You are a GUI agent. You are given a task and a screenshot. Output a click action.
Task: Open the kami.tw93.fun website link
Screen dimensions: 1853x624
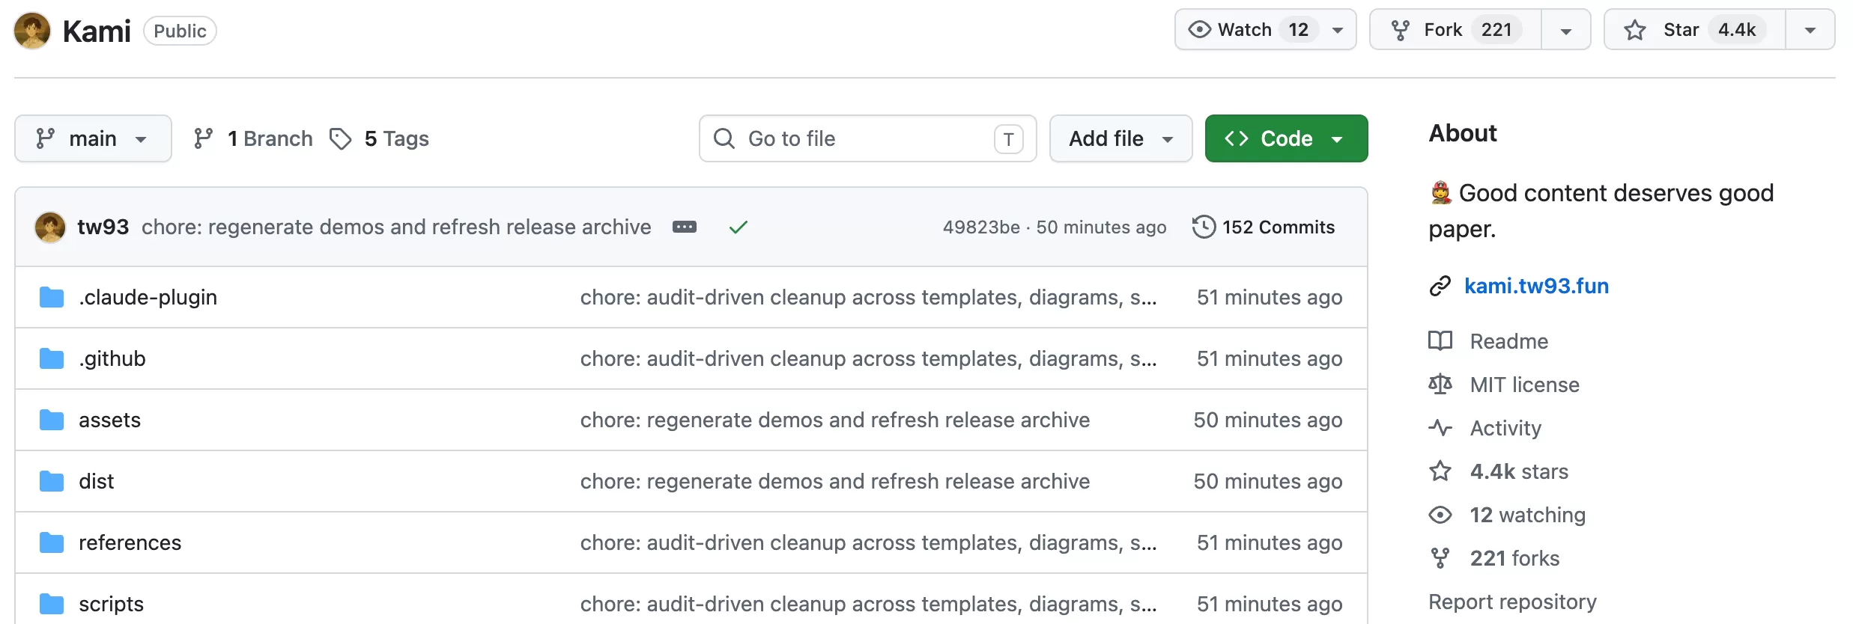(x=1536, y=286)
